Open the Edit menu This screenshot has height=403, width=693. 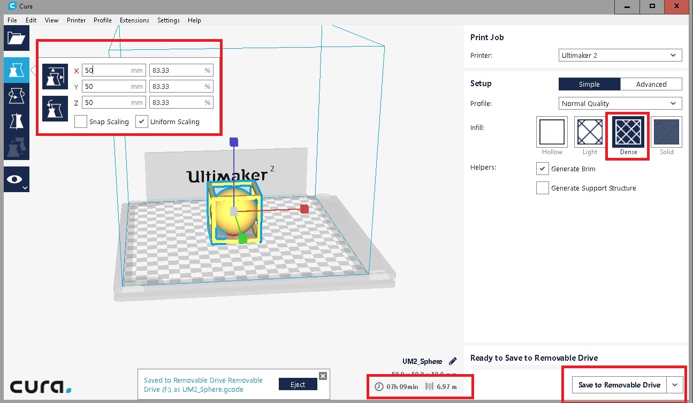31,20
